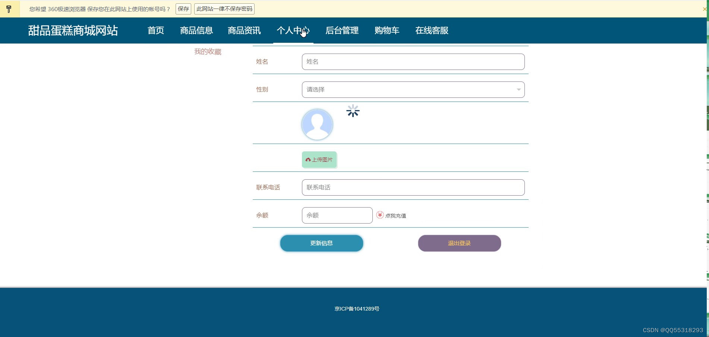Focus the 余额 input field
The image size is (709, 337).
[x=337, y=215]
